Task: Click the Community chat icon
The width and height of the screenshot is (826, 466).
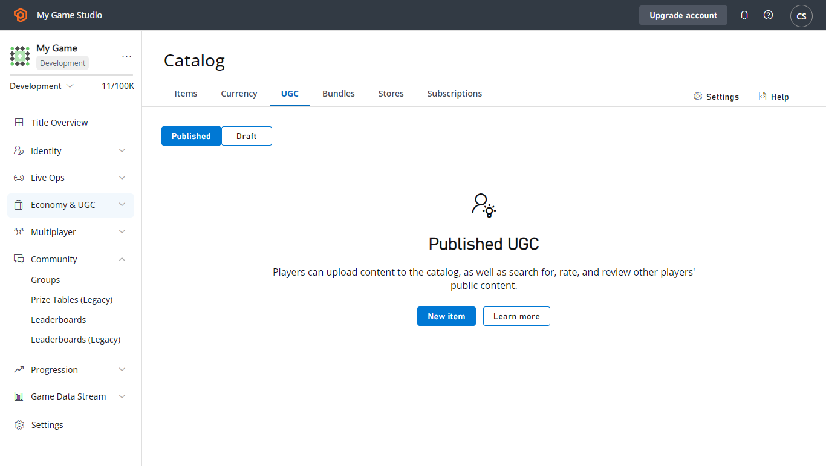Action: (19, 259)
